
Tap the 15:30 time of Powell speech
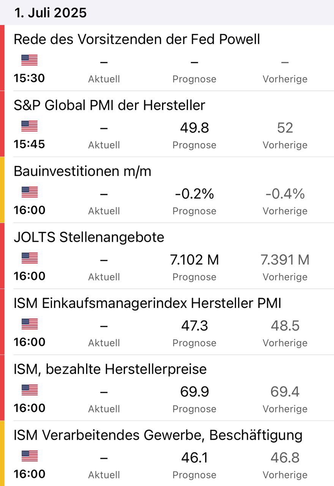pyautogui.click(x=29, y=78)
